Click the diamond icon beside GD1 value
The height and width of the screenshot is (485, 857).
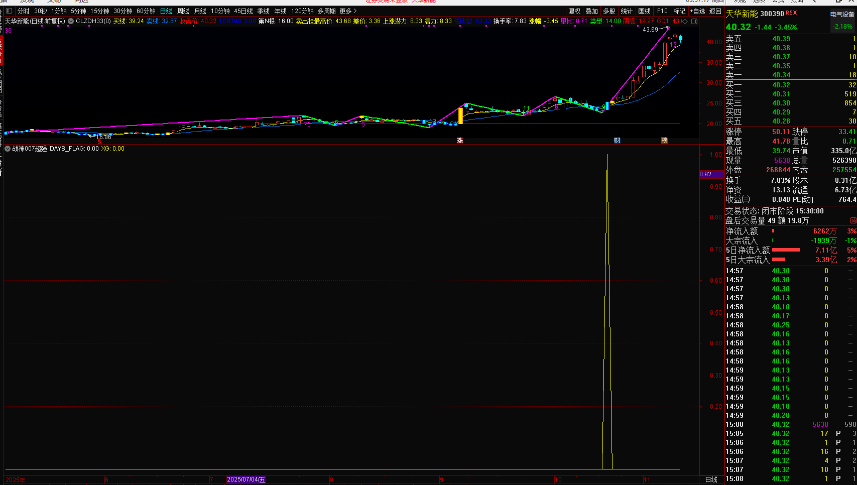[685, 21]
